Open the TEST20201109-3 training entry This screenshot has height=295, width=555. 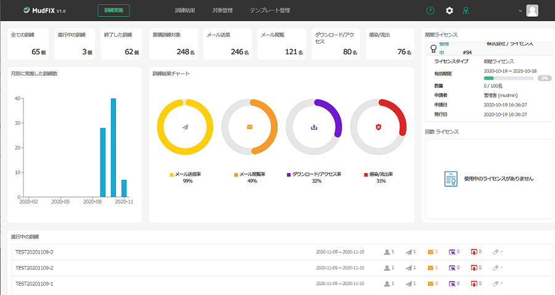pyautogui.click(x=35, y=252)
